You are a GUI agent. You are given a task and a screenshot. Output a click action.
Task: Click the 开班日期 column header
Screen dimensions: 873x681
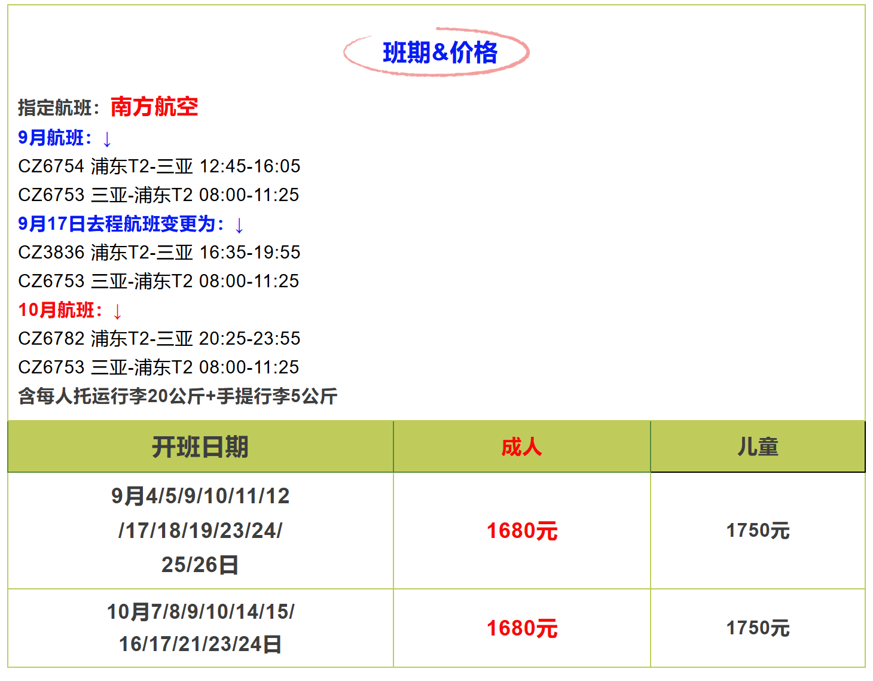pyautogui.click(x=200, y=447)
